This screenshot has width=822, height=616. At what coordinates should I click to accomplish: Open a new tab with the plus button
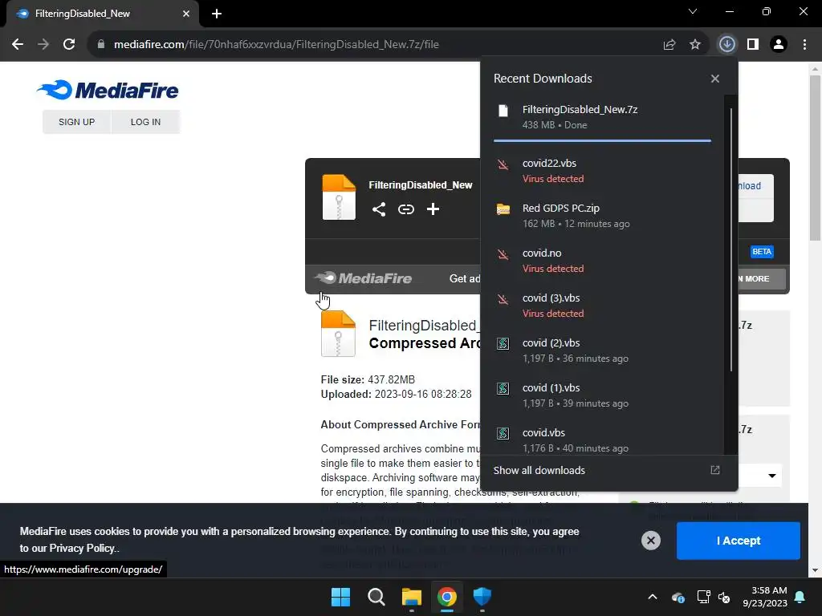click(217, 14)
